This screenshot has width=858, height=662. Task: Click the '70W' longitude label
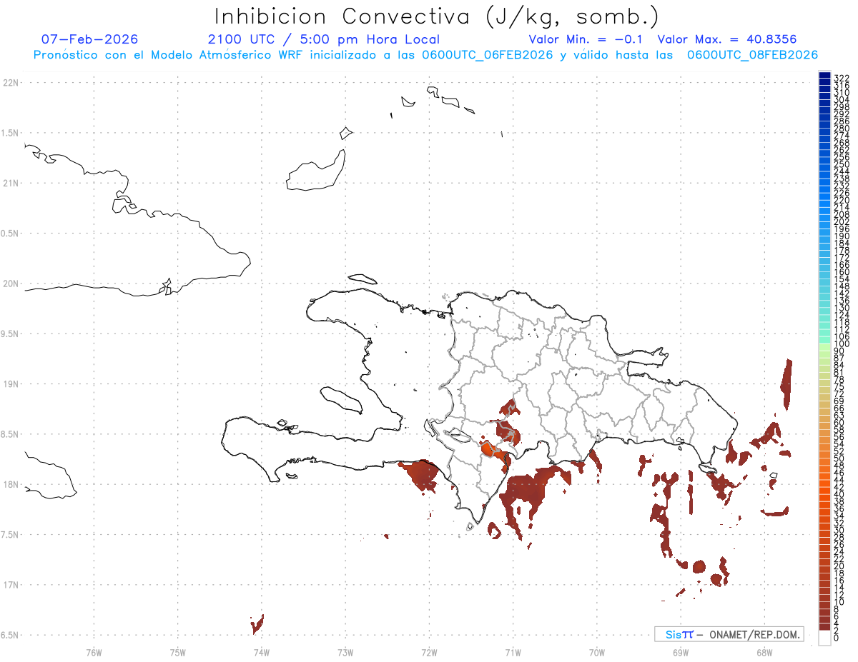597,652
